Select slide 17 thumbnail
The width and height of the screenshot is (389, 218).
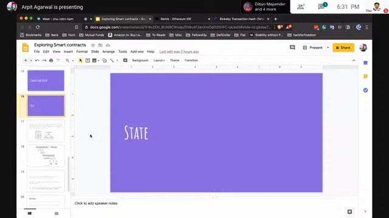click(x=46, y=131)
